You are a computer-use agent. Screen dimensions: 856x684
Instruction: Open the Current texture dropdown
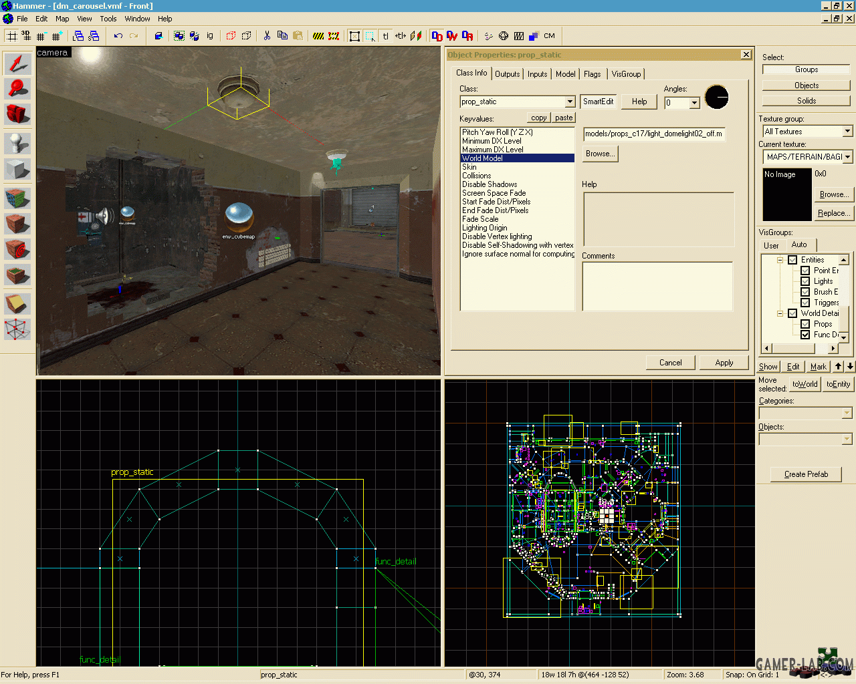847,157
